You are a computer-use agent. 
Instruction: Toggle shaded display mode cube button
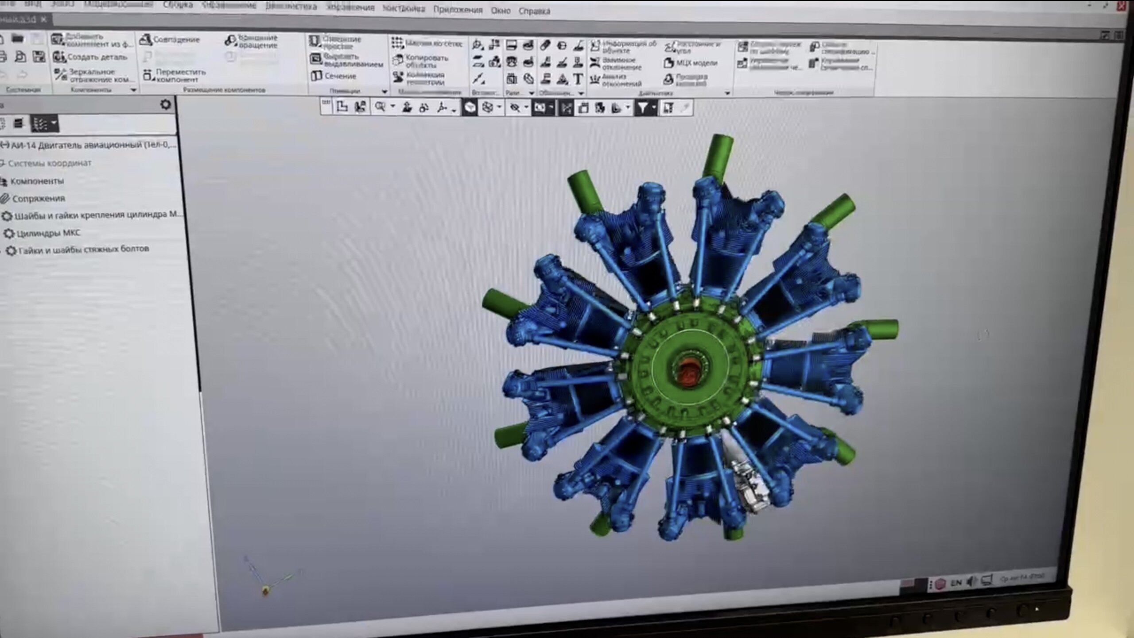click(470, 108)
